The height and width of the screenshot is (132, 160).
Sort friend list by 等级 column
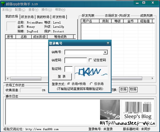[118, 21]
